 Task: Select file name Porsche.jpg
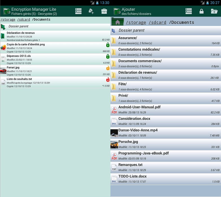[128, 142]
